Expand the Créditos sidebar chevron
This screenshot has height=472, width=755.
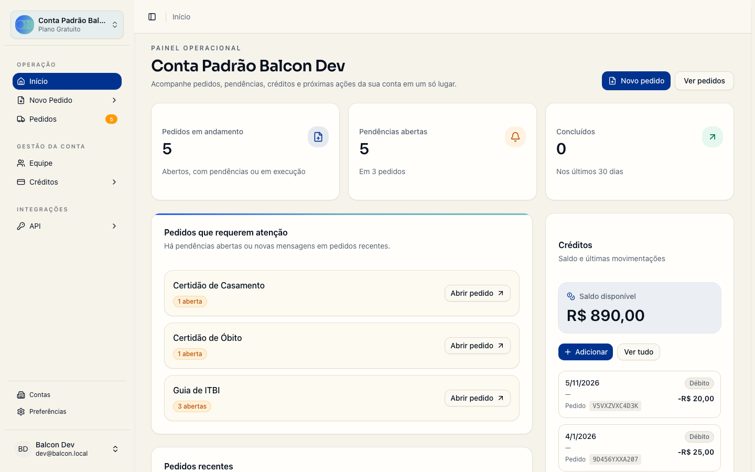114,182
